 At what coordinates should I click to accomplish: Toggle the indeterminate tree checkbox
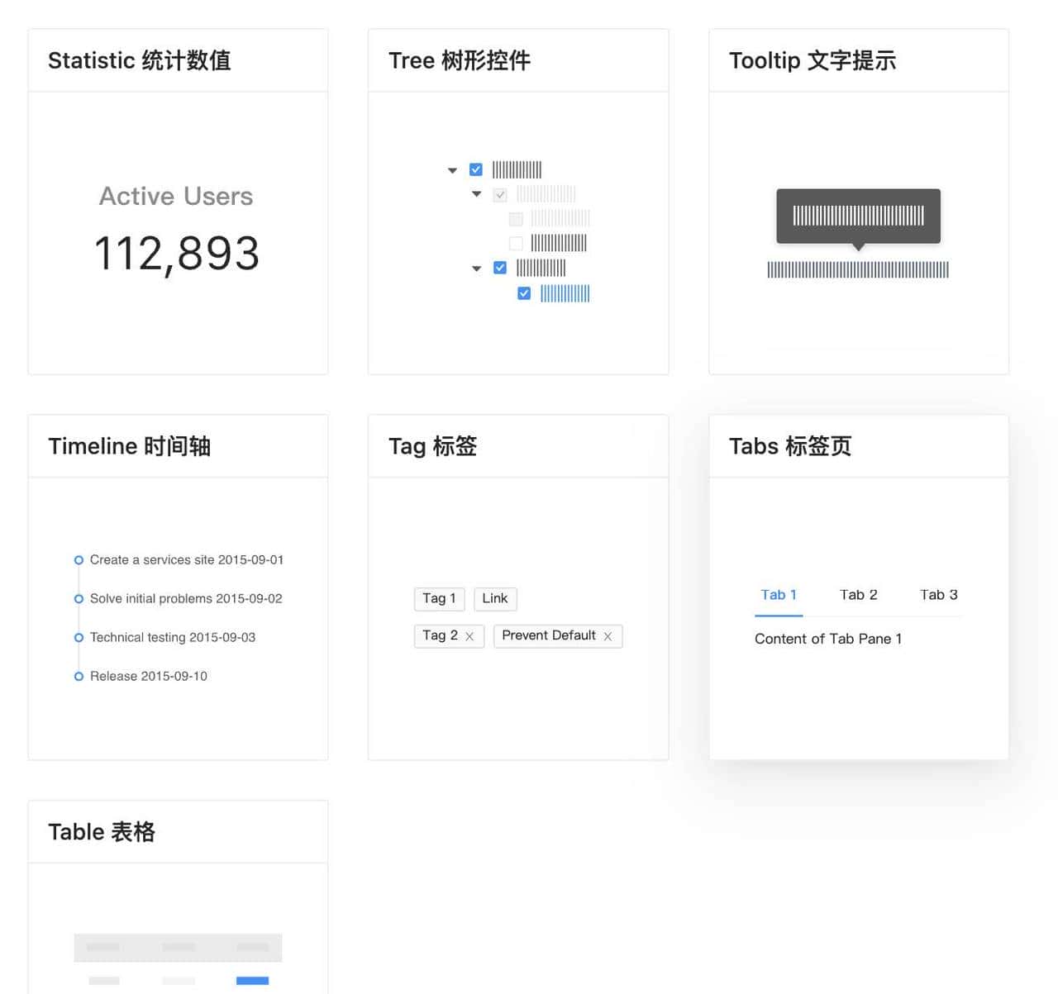pyautogui.click(x=500, y=194)
